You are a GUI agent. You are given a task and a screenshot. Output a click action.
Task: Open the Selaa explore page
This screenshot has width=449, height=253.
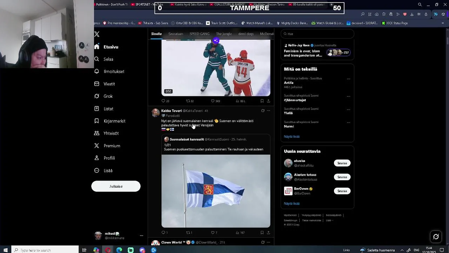[104, 59]
